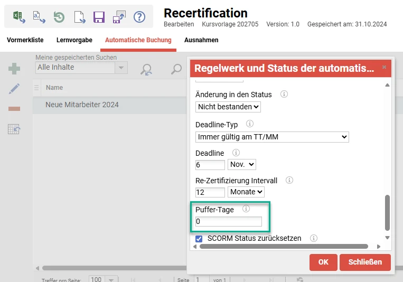Click the purple save floppy icon

coord(99,16)
